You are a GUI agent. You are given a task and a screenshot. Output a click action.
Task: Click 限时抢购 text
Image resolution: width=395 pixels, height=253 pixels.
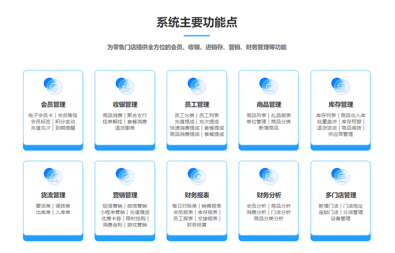click(136, 219)
